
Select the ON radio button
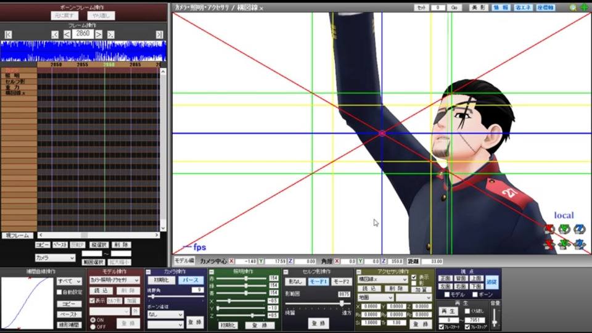click(93, 320)
